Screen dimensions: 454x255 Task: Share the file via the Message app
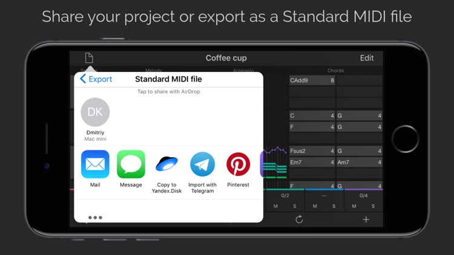coord(131,164)
